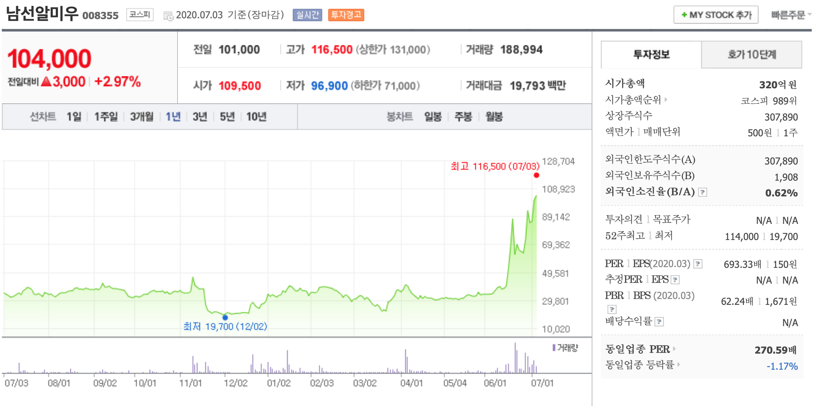Image resolution: width=818 pixels, height=406 pixels.
Task: Click the 투자경고 badge
Action: pyautogui.click(x=346, y=15)
